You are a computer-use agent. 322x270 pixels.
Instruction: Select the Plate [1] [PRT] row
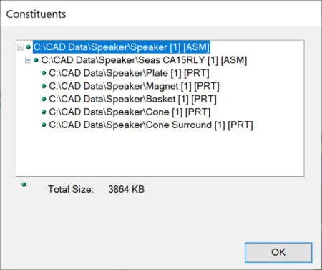[129, 73]
